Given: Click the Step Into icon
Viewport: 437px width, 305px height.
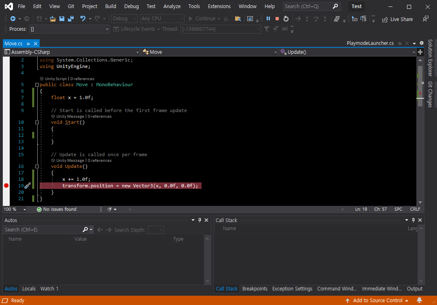Looking at the screenshot, I should coord(307,19).
